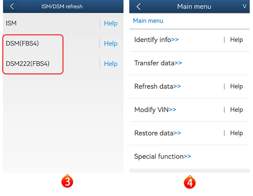Tap back chevron in Main menu header
This screenshot has height=196, width=253.
tap(138, 7)
